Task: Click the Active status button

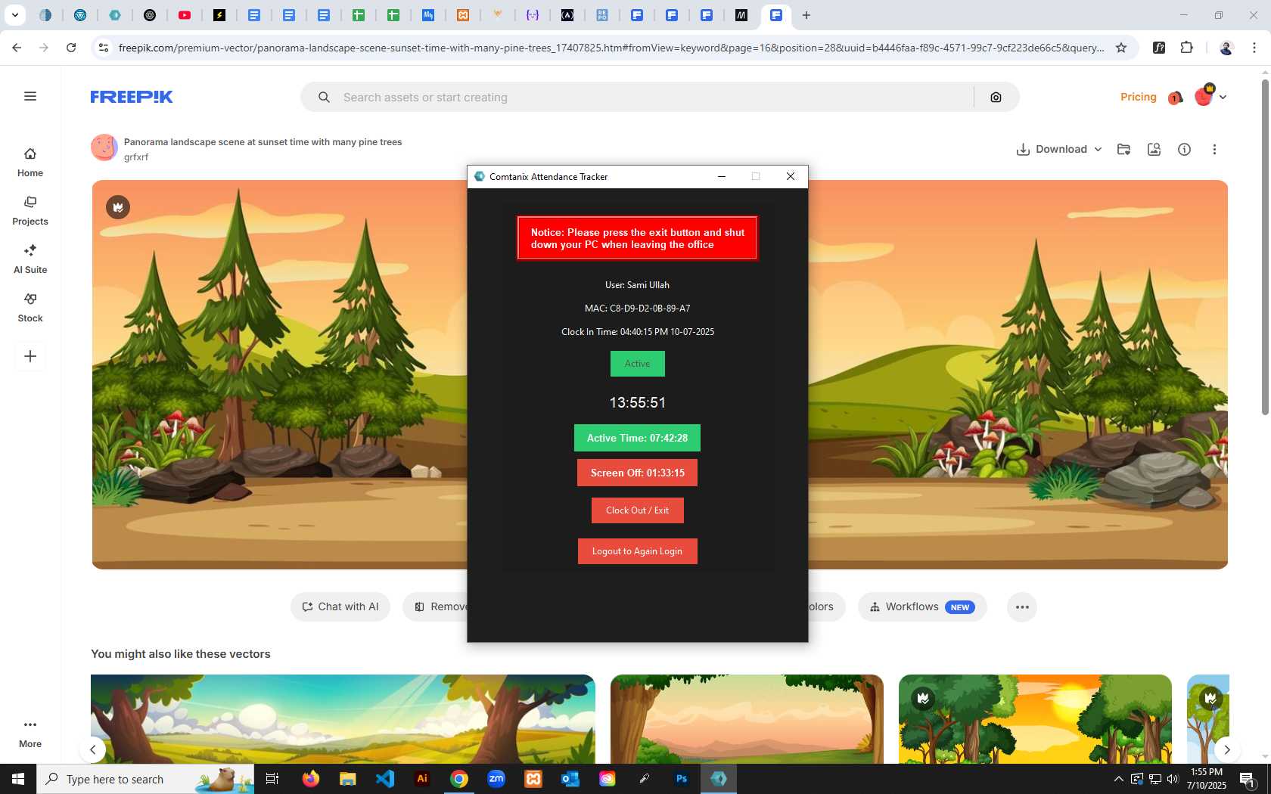Action: click(637, 364)
